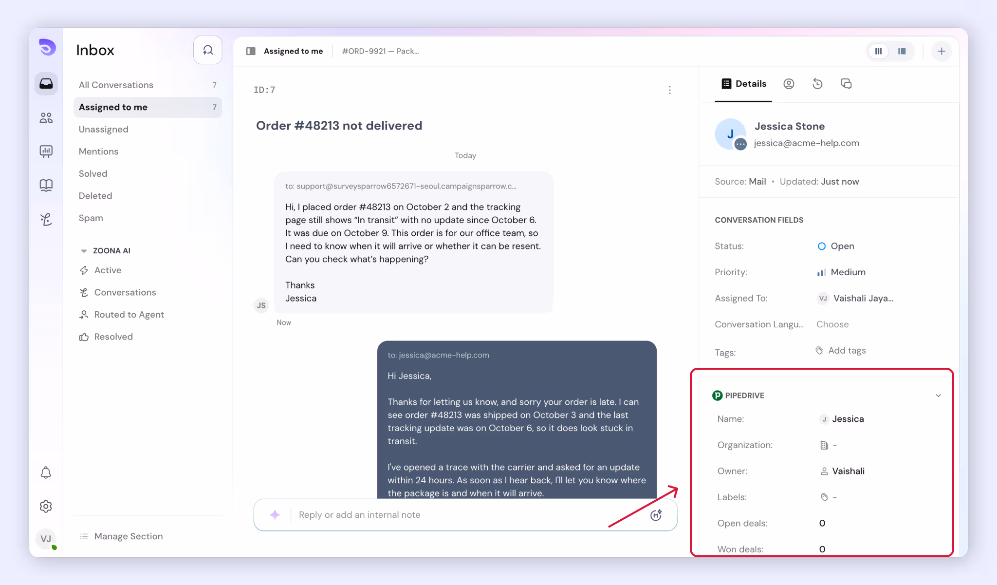
Task: Open the contact profile tab icon
Action: click(x=789, y=84)
